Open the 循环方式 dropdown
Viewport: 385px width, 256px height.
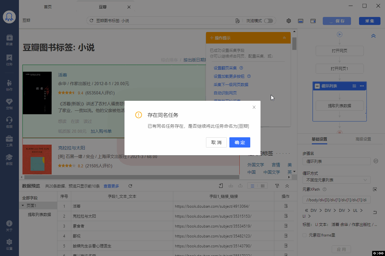(x=336, y=180)
